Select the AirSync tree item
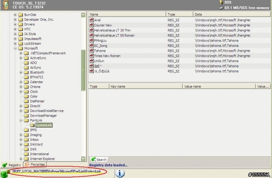The image size is (272, 178). (35, 67)
